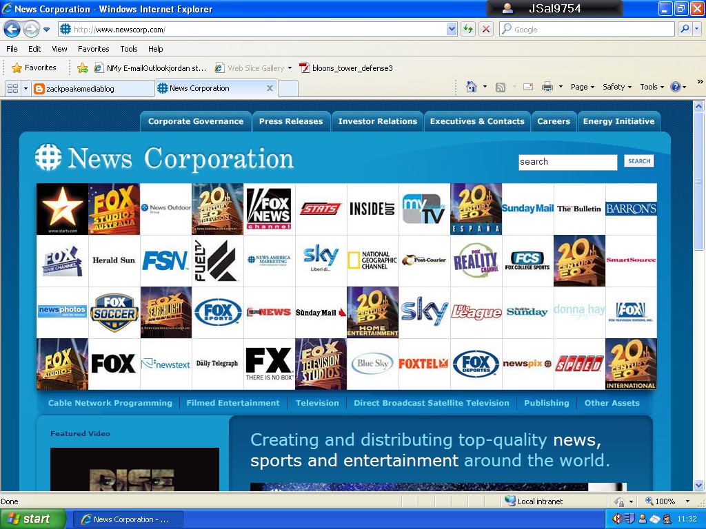Click the site search text field

click(x=567, y=162)
